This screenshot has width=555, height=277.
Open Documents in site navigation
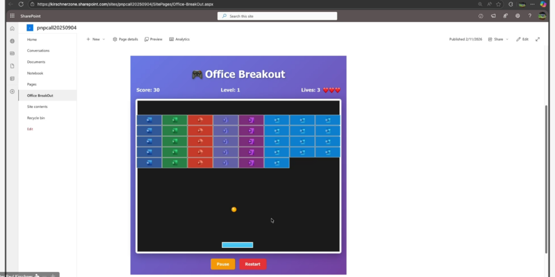coord(36,62)
